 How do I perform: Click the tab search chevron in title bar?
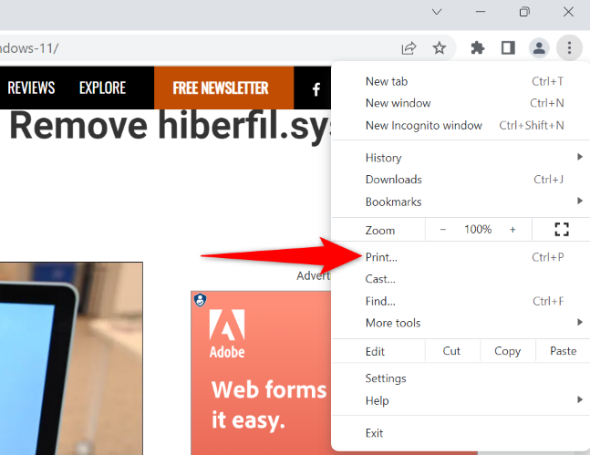[437, 12]
